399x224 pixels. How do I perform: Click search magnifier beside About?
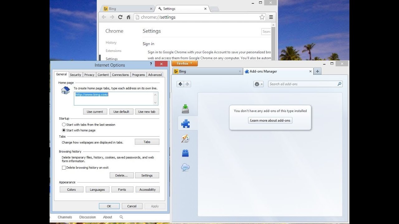[x=121, y=217]
